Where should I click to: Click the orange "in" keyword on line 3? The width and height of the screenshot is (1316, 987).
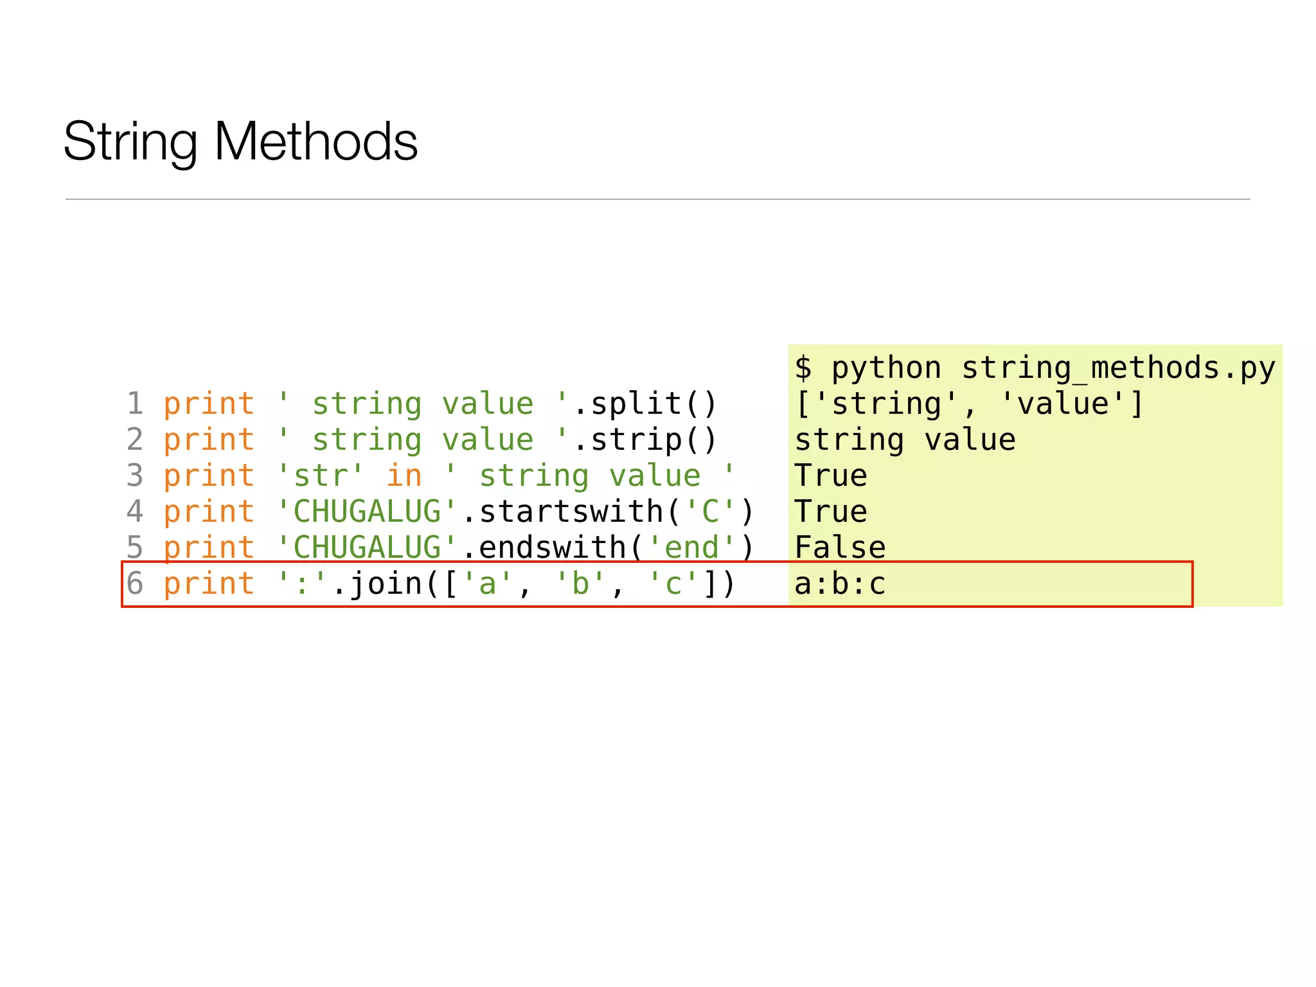tap(404, 476)
